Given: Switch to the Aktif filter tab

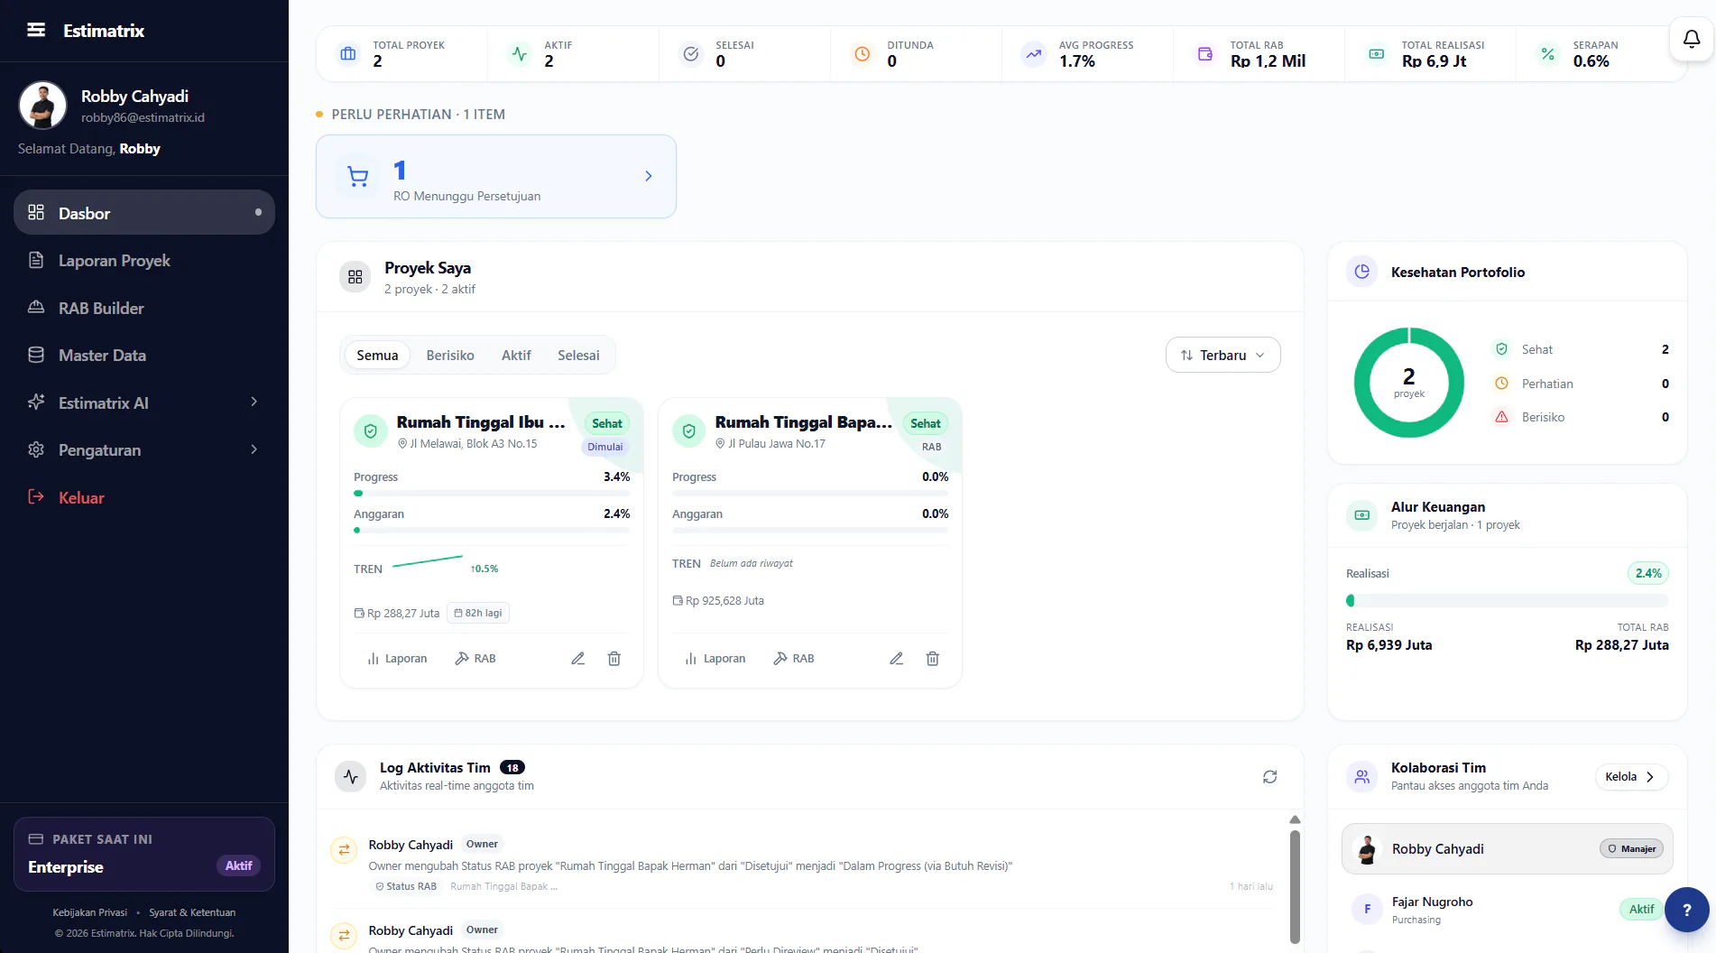Looking at the screenshot, I should tap(516, 355).
